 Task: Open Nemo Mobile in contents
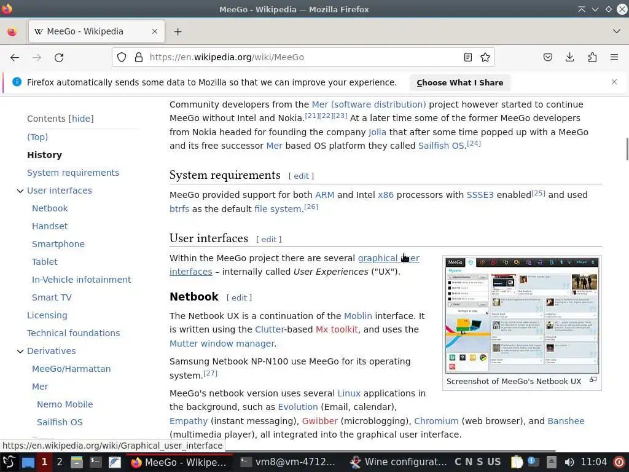[x=65, y=404]
